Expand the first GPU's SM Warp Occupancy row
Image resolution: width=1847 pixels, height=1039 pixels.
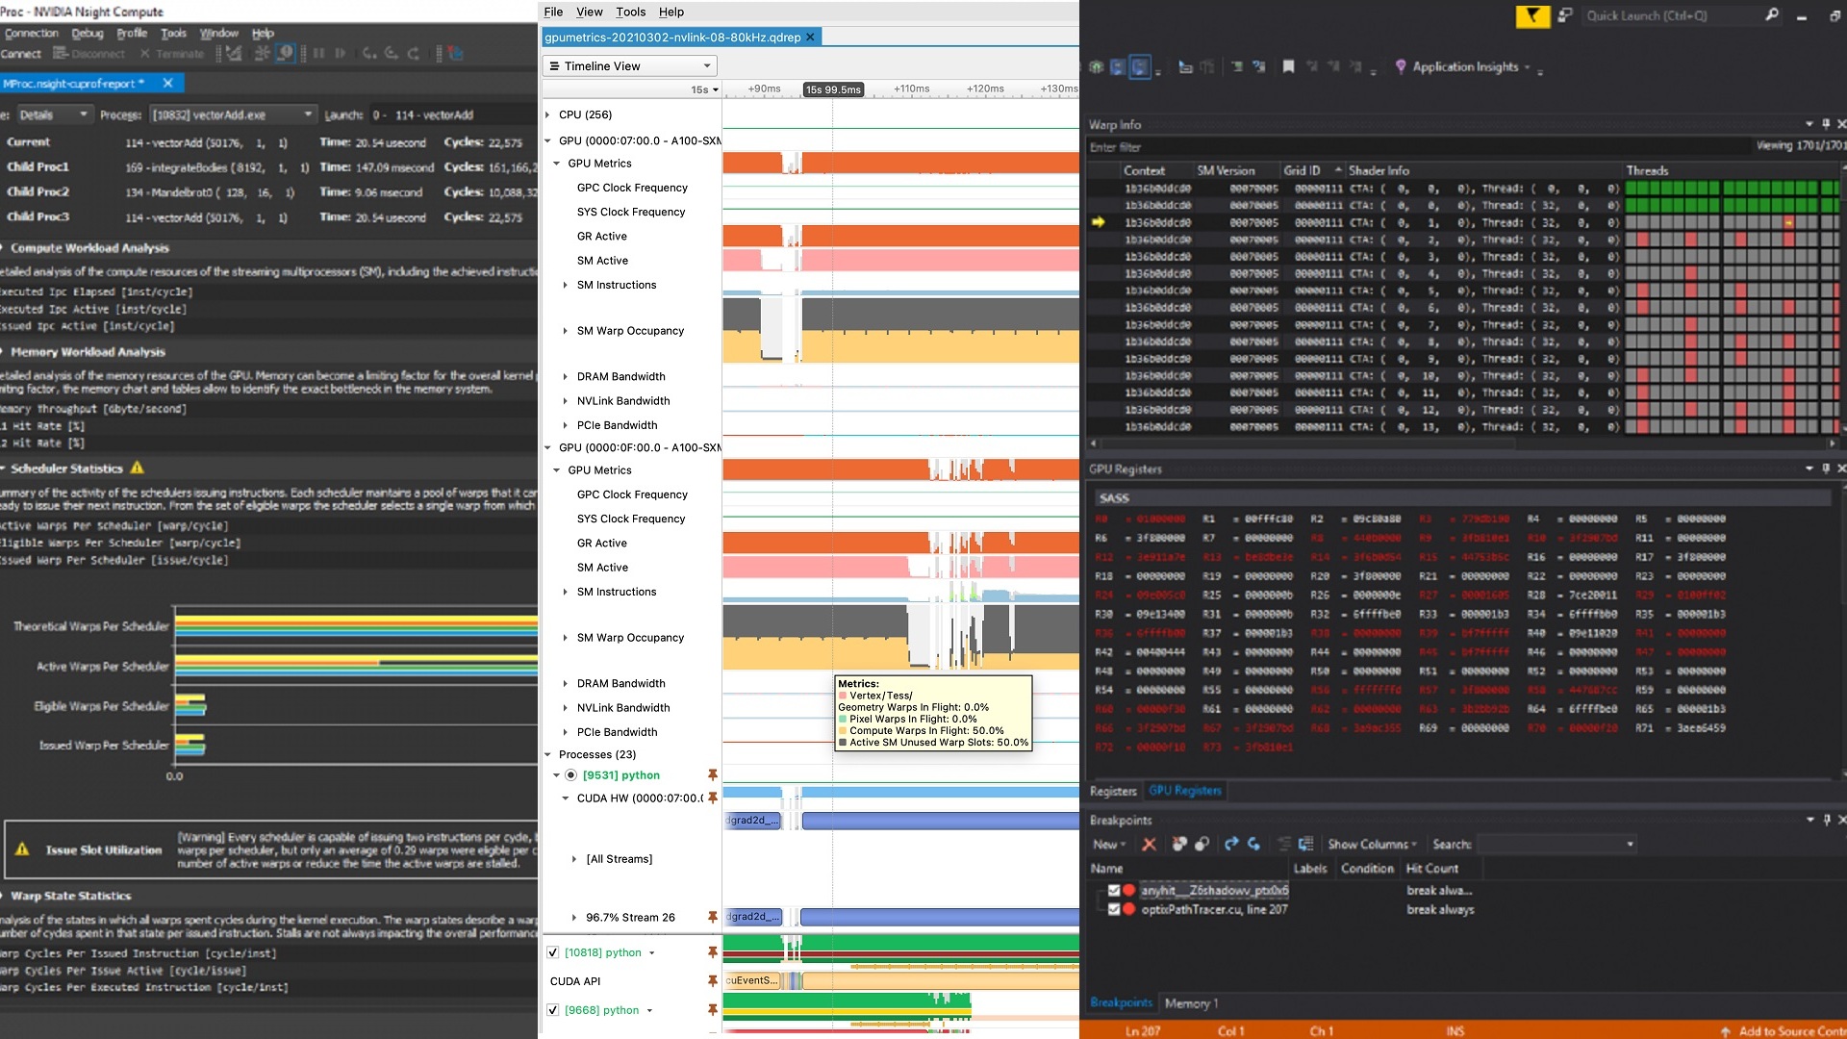click(x=565, y=331)
